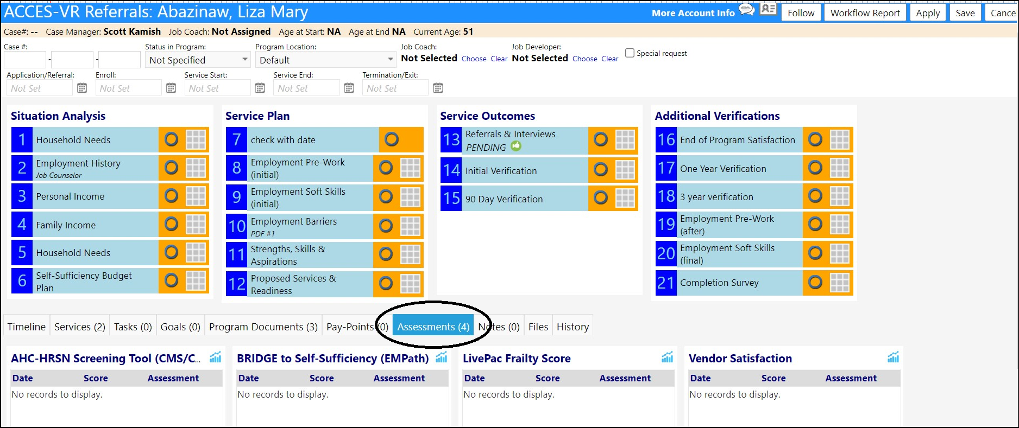Toggle the Special request checkbox
The width and height of the screenshot is (1019, 428).
[x=630, y=53]
